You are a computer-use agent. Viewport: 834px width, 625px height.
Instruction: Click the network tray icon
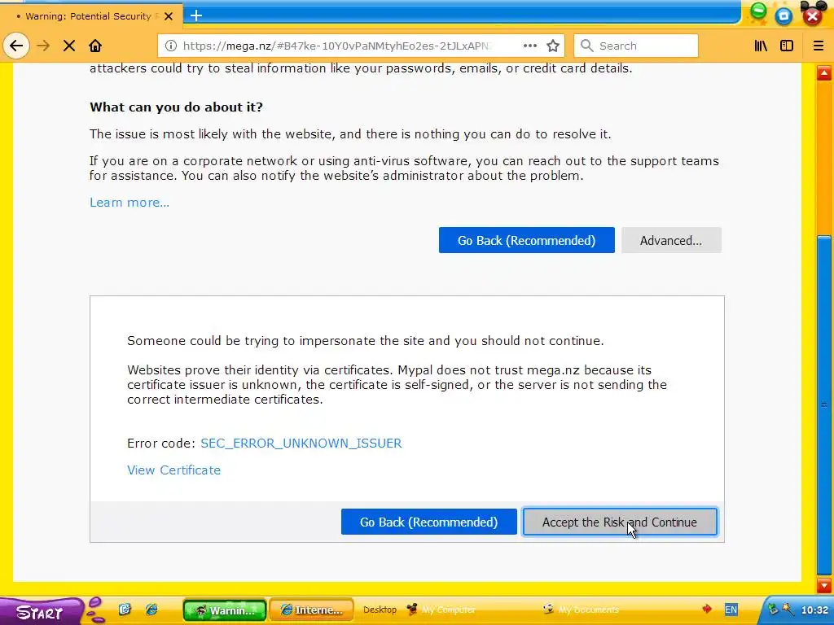772,610
